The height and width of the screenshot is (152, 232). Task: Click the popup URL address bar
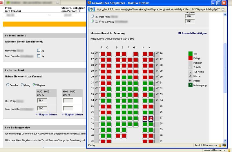coord(157,10)
